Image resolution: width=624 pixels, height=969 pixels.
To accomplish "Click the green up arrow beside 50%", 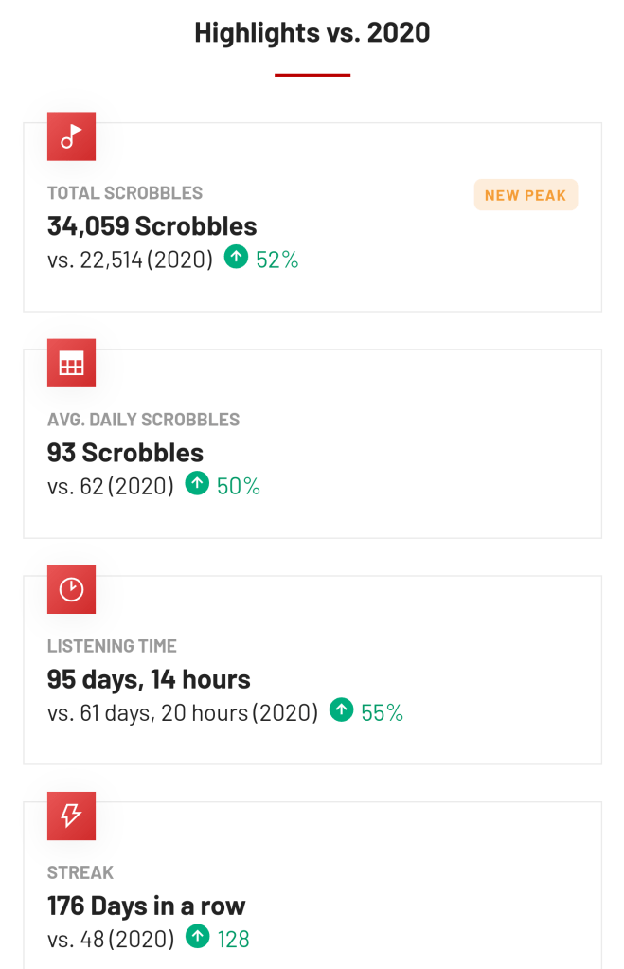I will coord(197,485).
